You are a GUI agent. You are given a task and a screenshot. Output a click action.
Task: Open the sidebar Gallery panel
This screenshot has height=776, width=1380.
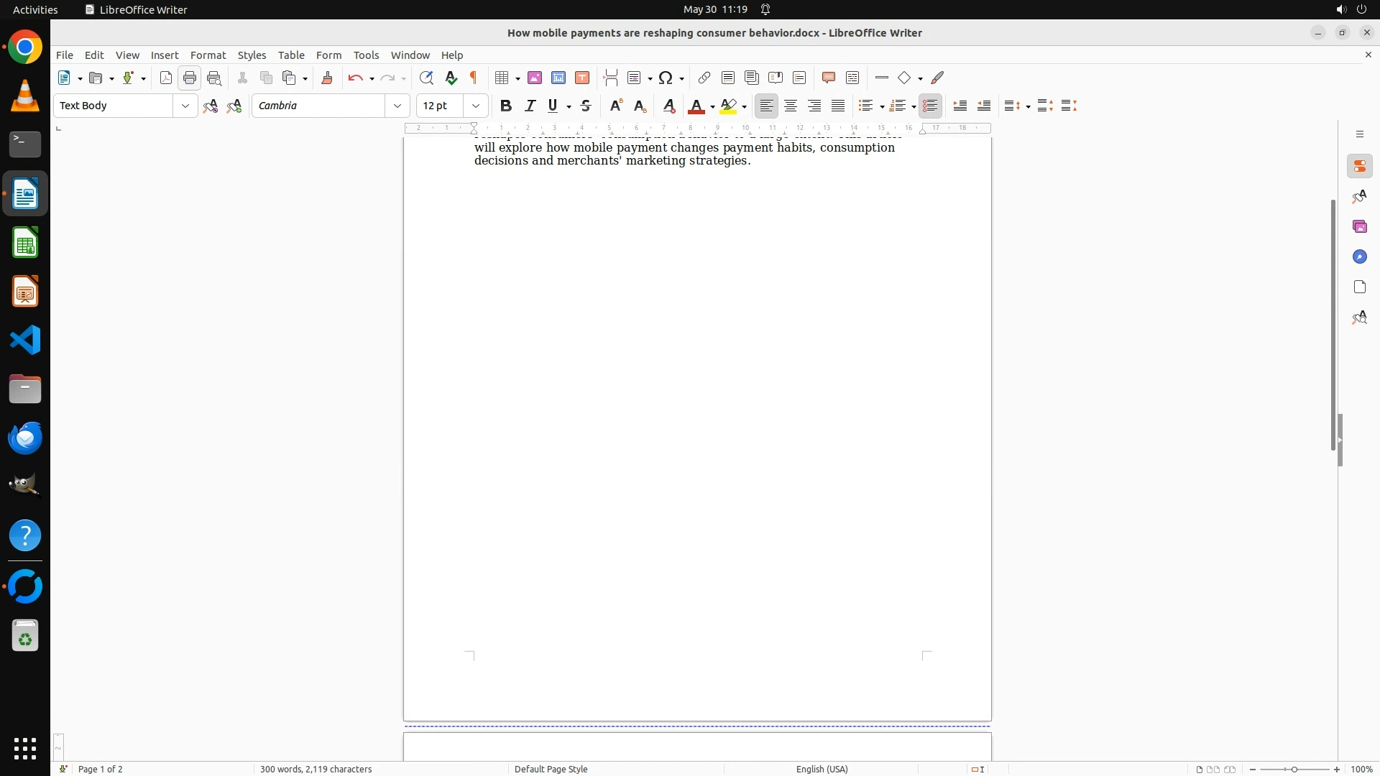tap(1359, 227)
